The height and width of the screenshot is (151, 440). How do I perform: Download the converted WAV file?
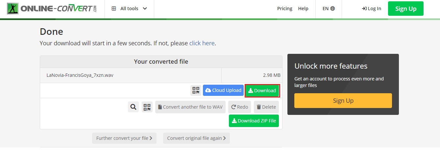(262, 91)
